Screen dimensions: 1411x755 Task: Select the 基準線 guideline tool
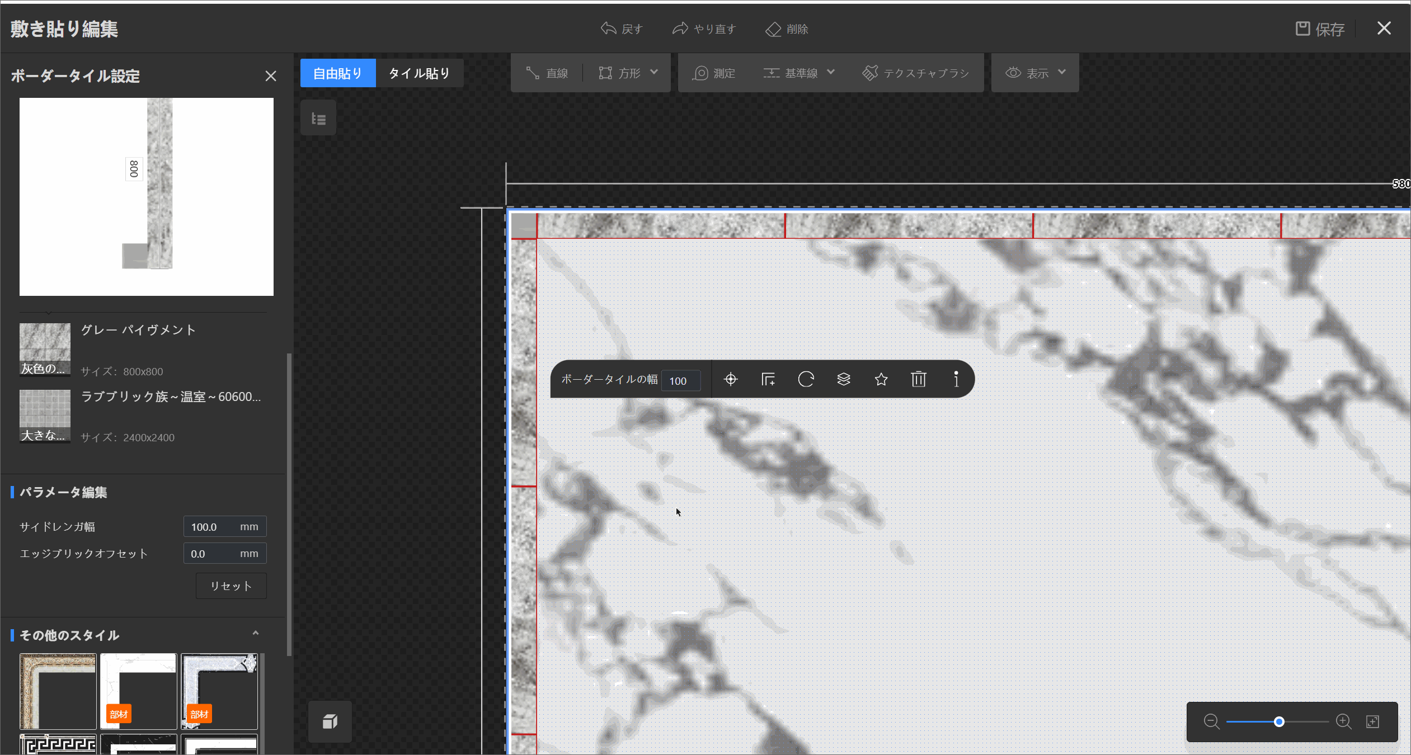coord(791,73)
